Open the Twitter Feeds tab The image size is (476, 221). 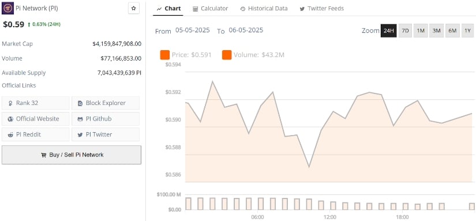pos(322,9)
